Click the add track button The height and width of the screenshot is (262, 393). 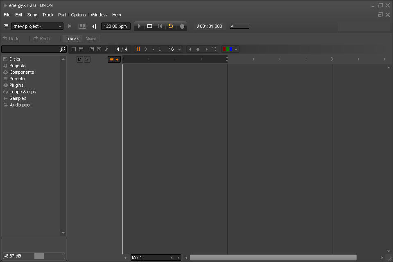tap(114, 59)
